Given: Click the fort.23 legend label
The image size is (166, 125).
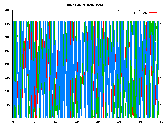Looking at the screenshot, I should [140, 13].
